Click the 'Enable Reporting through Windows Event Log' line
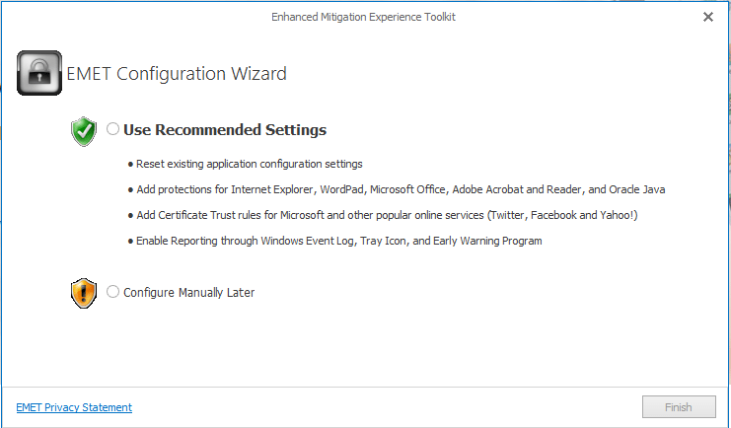The height and width of the screenshot is (428, 731). [339, 241]
